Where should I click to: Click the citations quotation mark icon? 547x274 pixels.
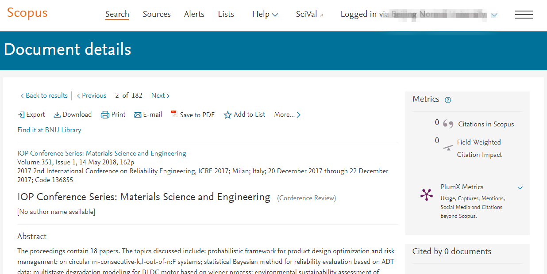pos(448,125)
